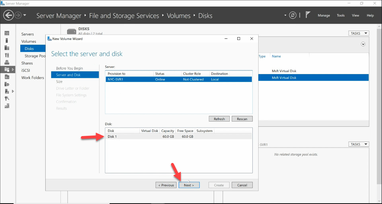Viewport: 382px width, 204px height.
Task: Click Volumes in the breadcrumb
Action: 179,16
